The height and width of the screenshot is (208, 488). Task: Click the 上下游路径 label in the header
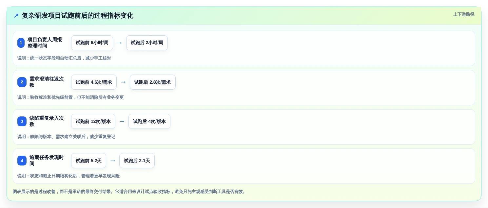(464, 14)
